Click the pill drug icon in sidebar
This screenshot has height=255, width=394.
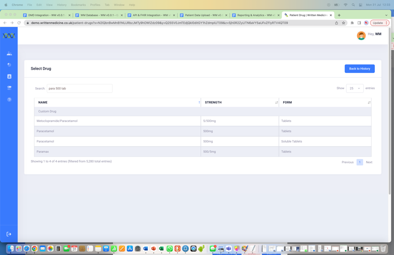pyautogui.click(x=9, y=88)
